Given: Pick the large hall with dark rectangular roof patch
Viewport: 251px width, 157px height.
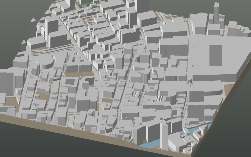Looking at the screenshot, I should (220, 58).
